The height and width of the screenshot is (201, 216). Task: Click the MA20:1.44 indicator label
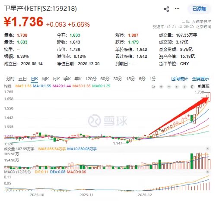62,86
